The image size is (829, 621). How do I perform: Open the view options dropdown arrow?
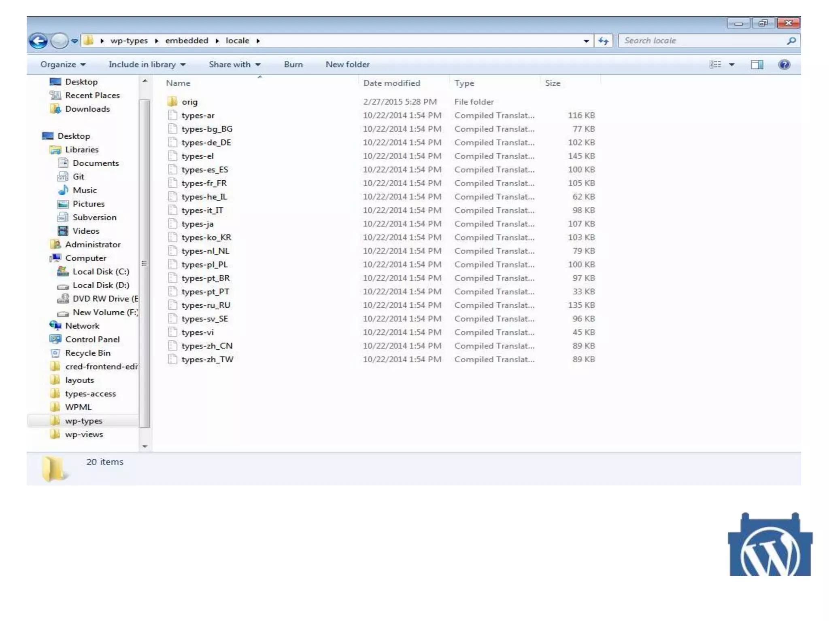(732, 65)
